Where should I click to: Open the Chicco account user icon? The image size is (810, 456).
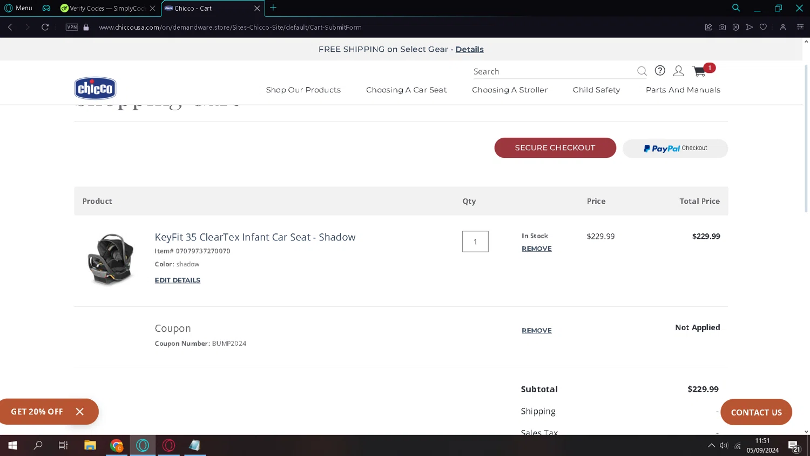click(678, 71)
